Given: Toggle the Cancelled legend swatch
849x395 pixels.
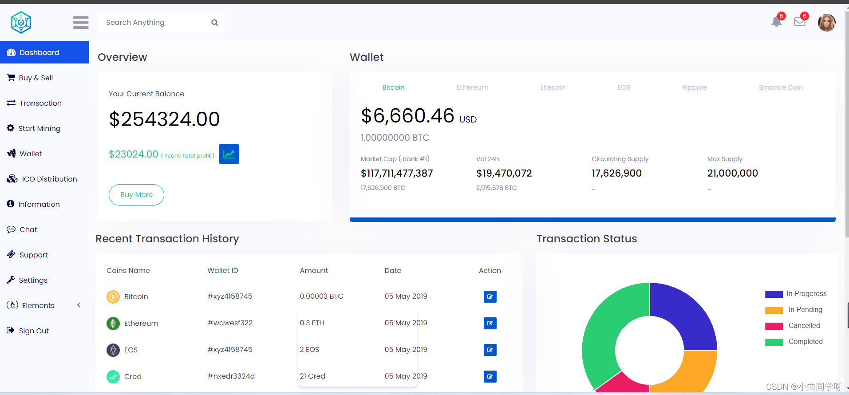Looking at the screenshot, I should [774, 326].
